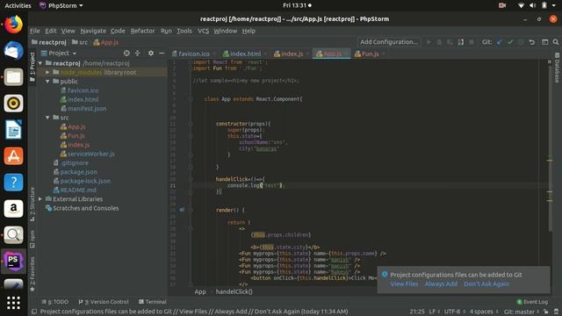This screenshot has width=562, height=316.
Task: Toggle the 9: Version Control tool window
Action: (104, 302)
